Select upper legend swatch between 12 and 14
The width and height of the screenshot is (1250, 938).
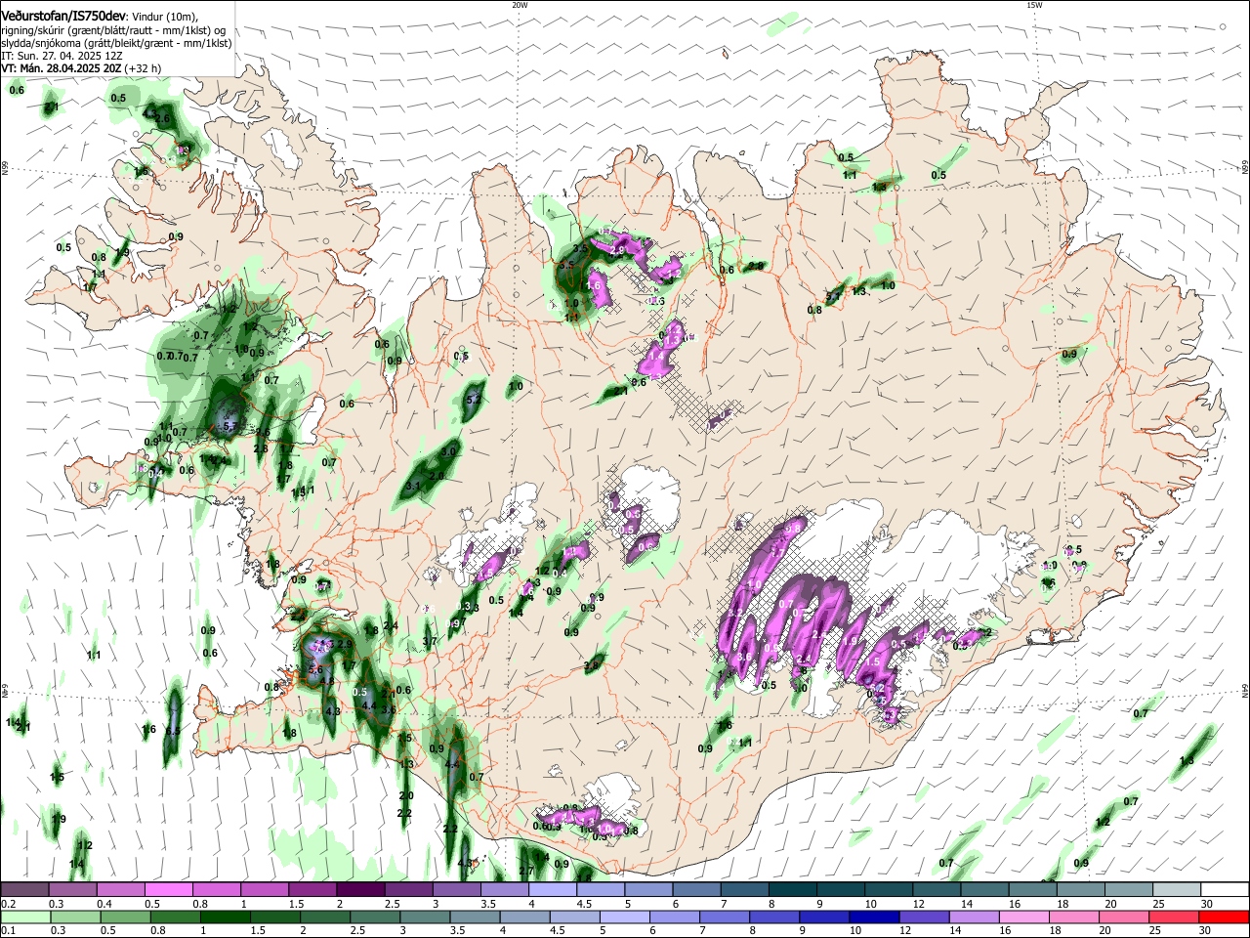tap(937, 890)
